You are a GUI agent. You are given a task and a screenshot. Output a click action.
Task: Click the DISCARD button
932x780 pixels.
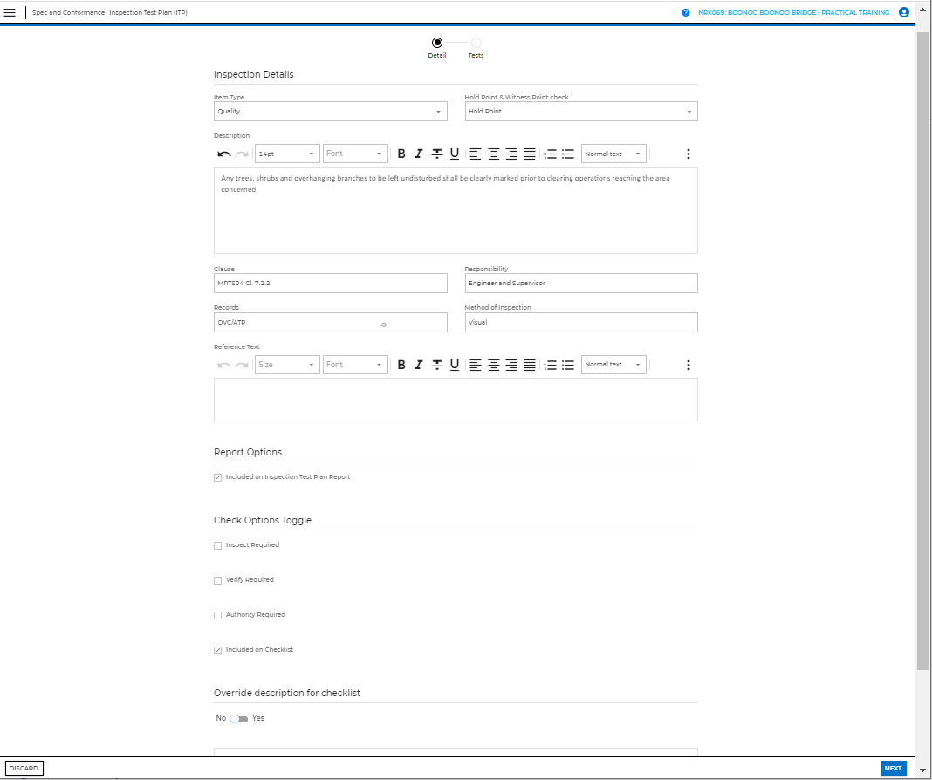coord(24,769)
